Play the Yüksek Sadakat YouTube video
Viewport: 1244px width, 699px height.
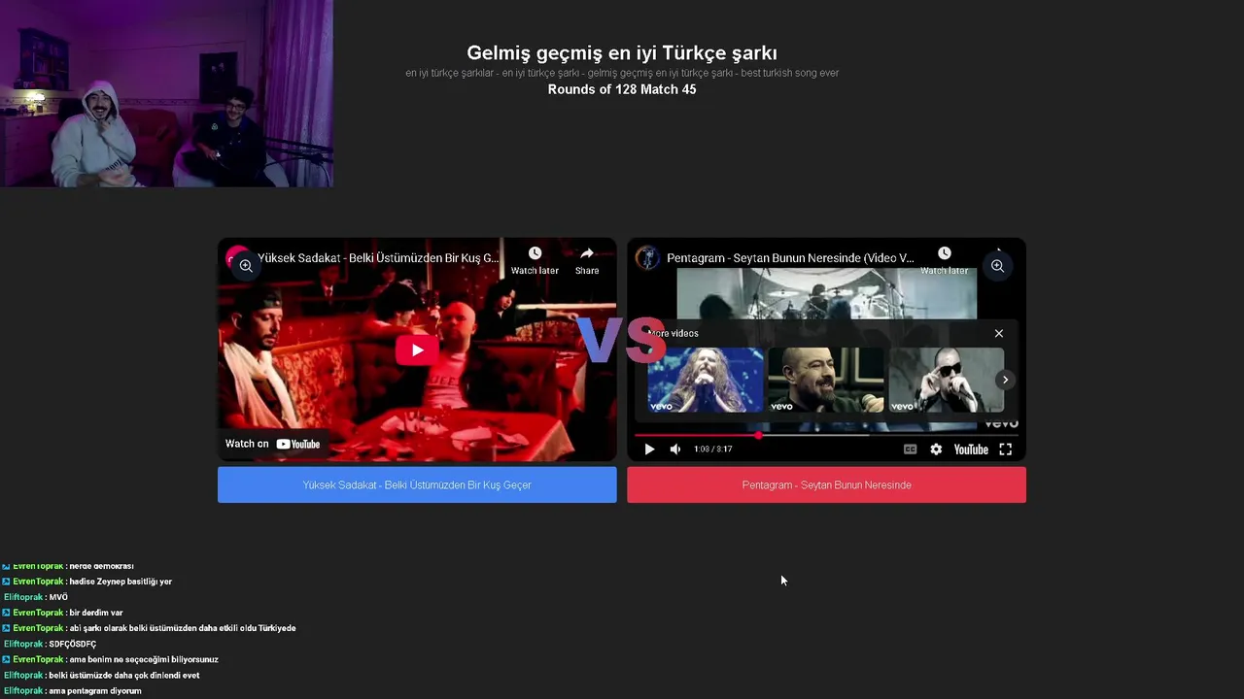tap(417, 349)
